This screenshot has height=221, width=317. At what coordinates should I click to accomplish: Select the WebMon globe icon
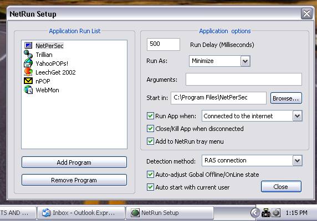28,90
